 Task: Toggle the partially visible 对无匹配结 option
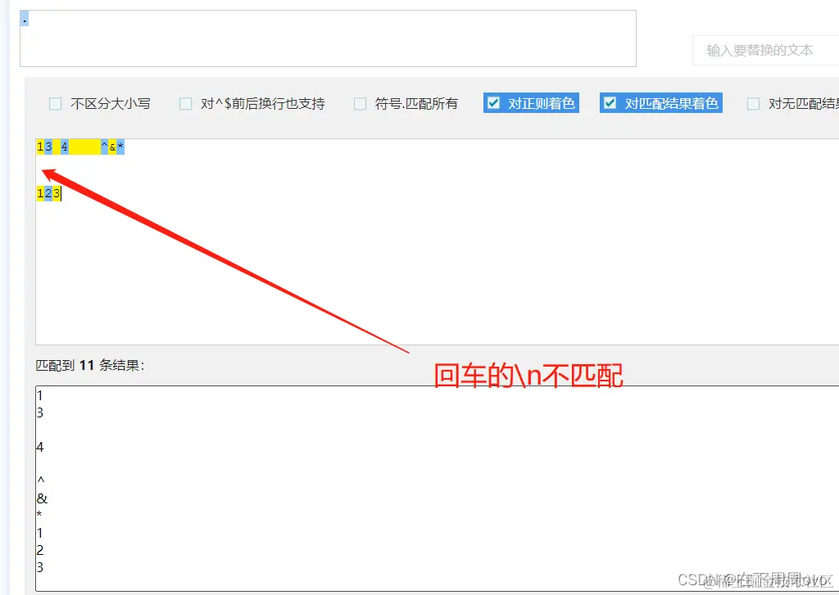pyautogui.click(x=753, y=103)
